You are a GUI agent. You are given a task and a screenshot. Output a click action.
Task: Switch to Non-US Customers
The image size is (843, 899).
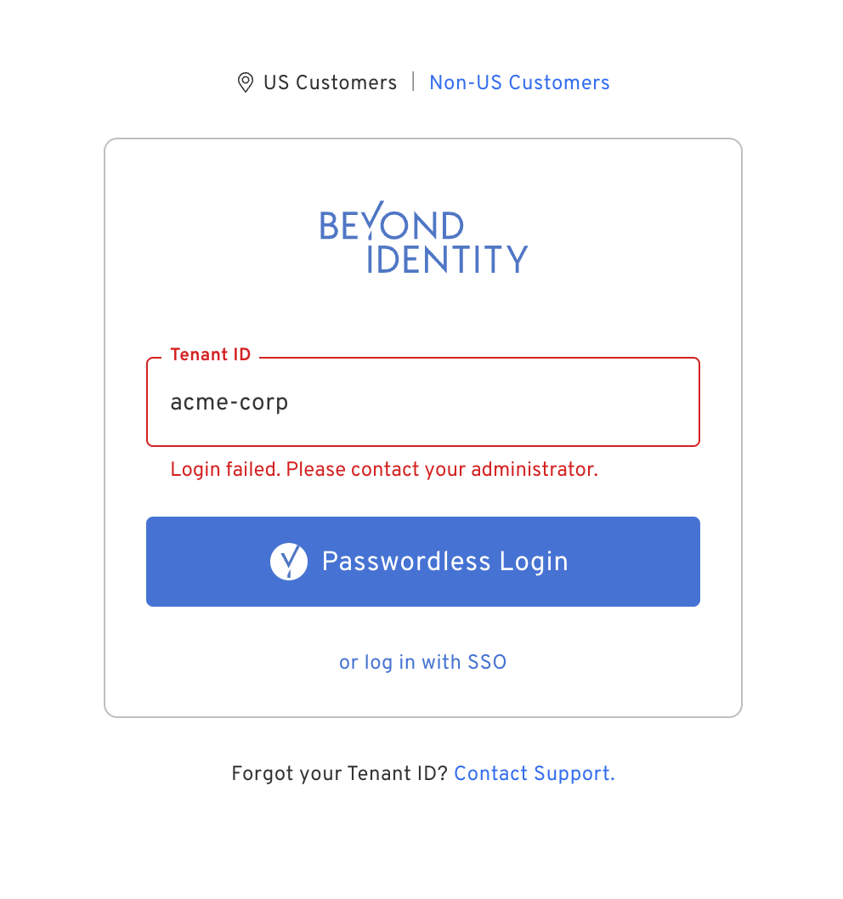(x=519, y=82)
